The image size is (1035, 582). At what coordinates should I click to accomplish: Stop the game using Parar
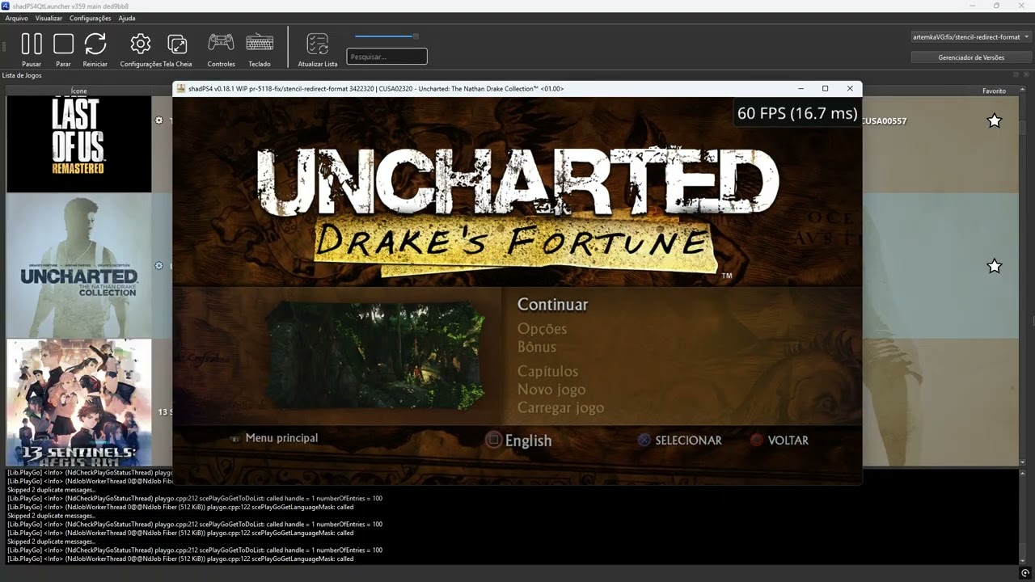pos(63,44)
